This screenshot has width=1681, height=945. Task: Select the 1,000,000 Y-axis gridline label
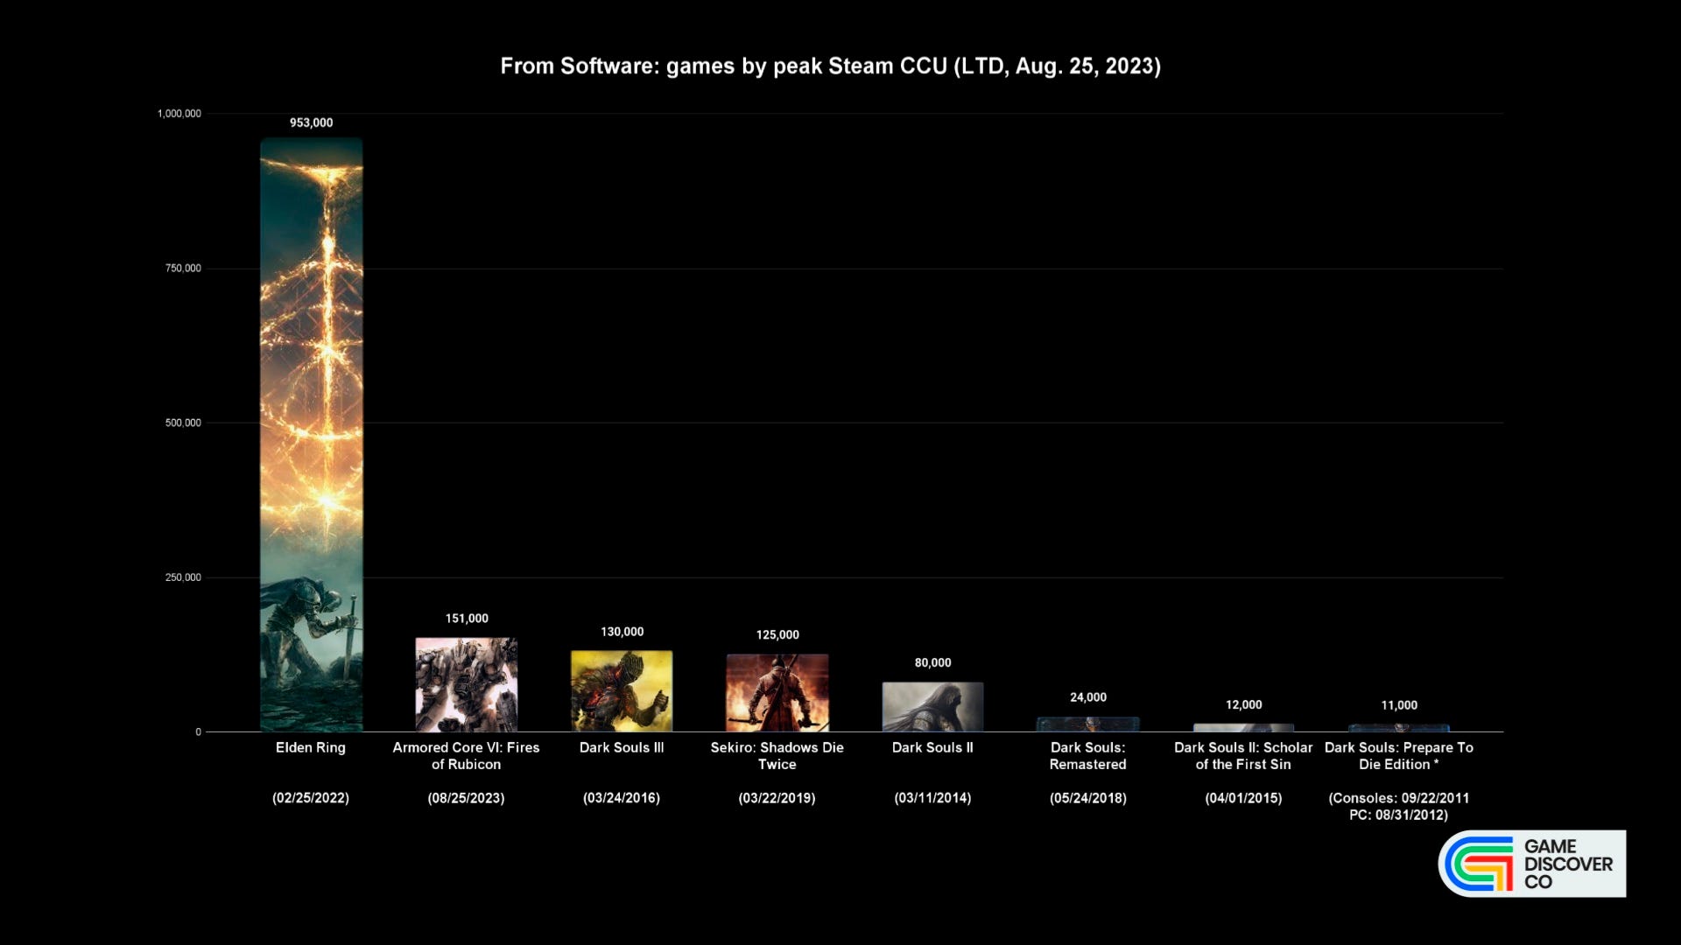[179, 112]
